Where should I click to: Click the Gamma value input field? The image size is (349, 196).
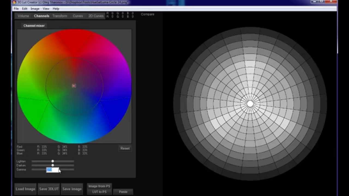click(x=53, y=170)
